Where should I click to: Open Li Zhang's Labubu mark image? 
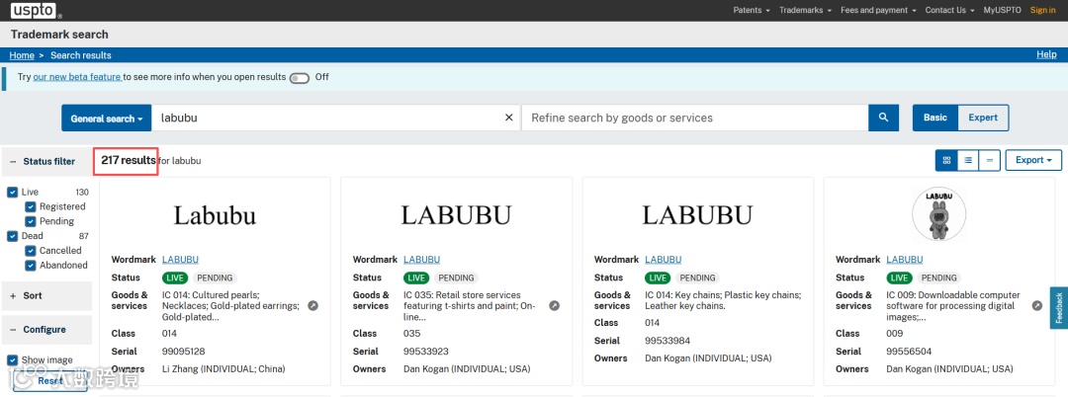215,215
